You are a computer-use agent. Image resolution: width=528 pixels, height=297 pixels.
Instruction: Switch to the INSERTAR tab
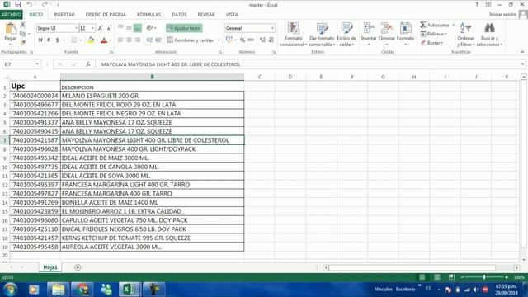64,15
